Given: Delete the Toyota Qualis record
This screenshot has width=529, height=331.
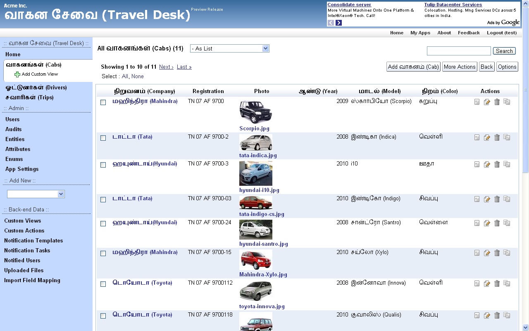Looking at the screenshot, I should coord(497,315).
